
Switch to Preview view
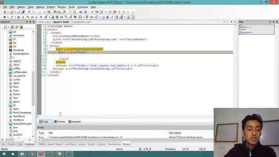pyautogui.click(x=60, y=122)
